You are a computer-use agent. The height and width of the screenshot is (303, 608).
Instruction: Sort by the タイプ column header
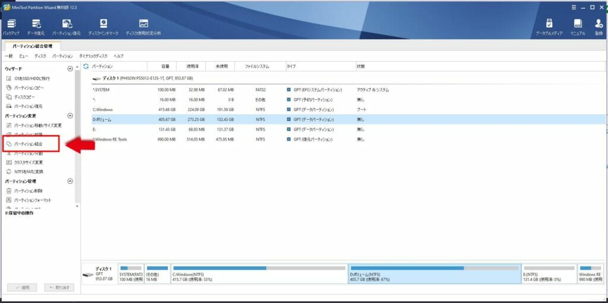(x=320, y=66)
